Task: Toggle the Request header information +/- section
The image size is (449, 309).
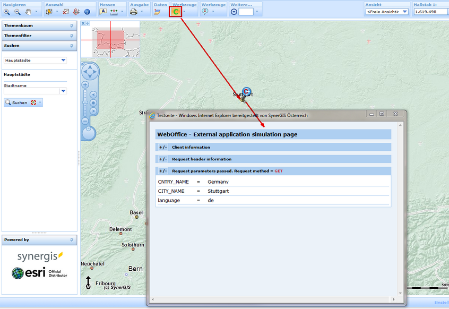Action: point(163,159)
